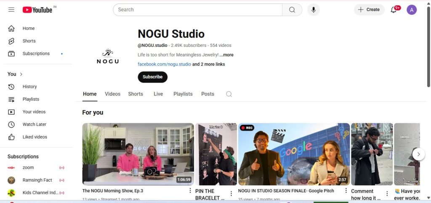Click the Your videos icon
Screen dimensions: 431x203
11,112
